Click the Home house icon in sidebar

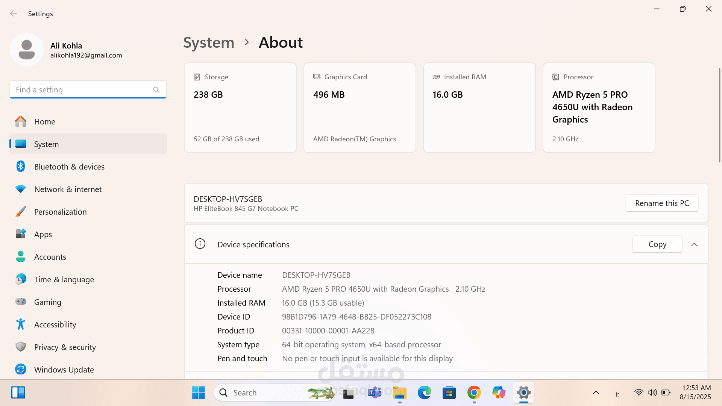tap(21, 121)
